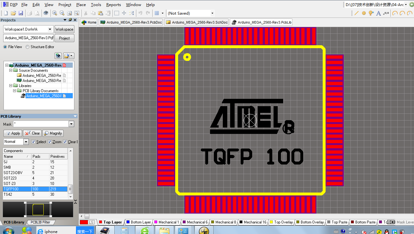This screenshot has width=414, height=234.
Task: Select the Top Layer tab
Action: tap(110, 222)
